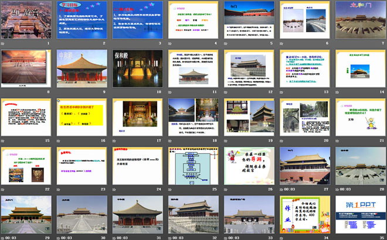This screenshot has height=240, width=387.
Task: Select the yellow-highlighted slide 16 thumbnail
Action: 83,117
